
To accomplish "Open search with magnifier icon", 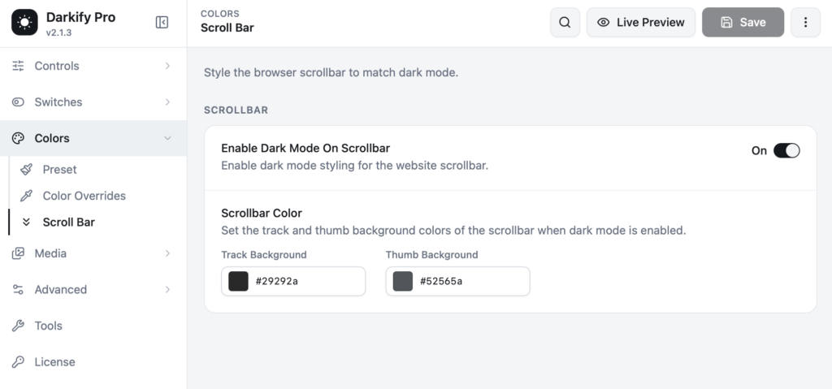I will click(565, 22).
